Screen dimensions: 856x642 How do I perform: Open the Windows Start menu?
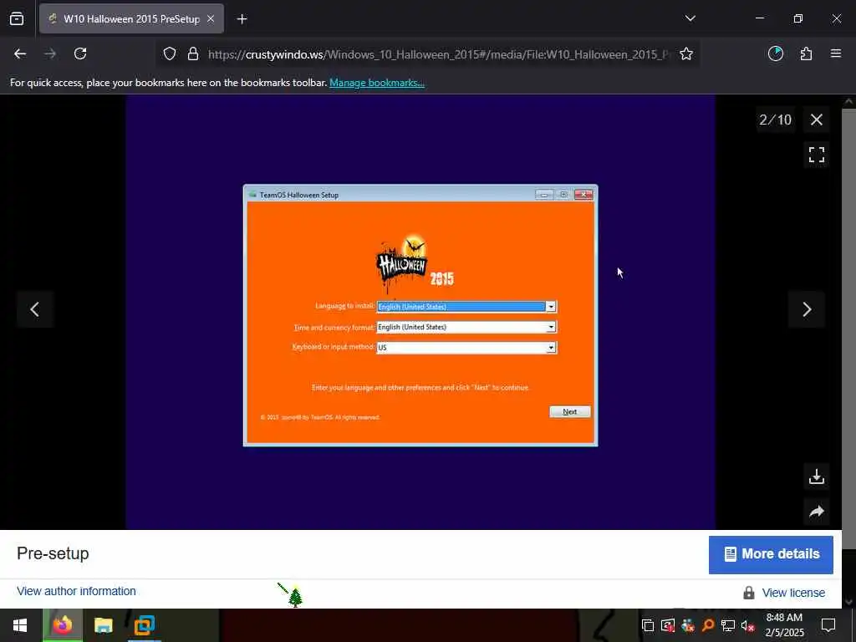pos(20,625)
